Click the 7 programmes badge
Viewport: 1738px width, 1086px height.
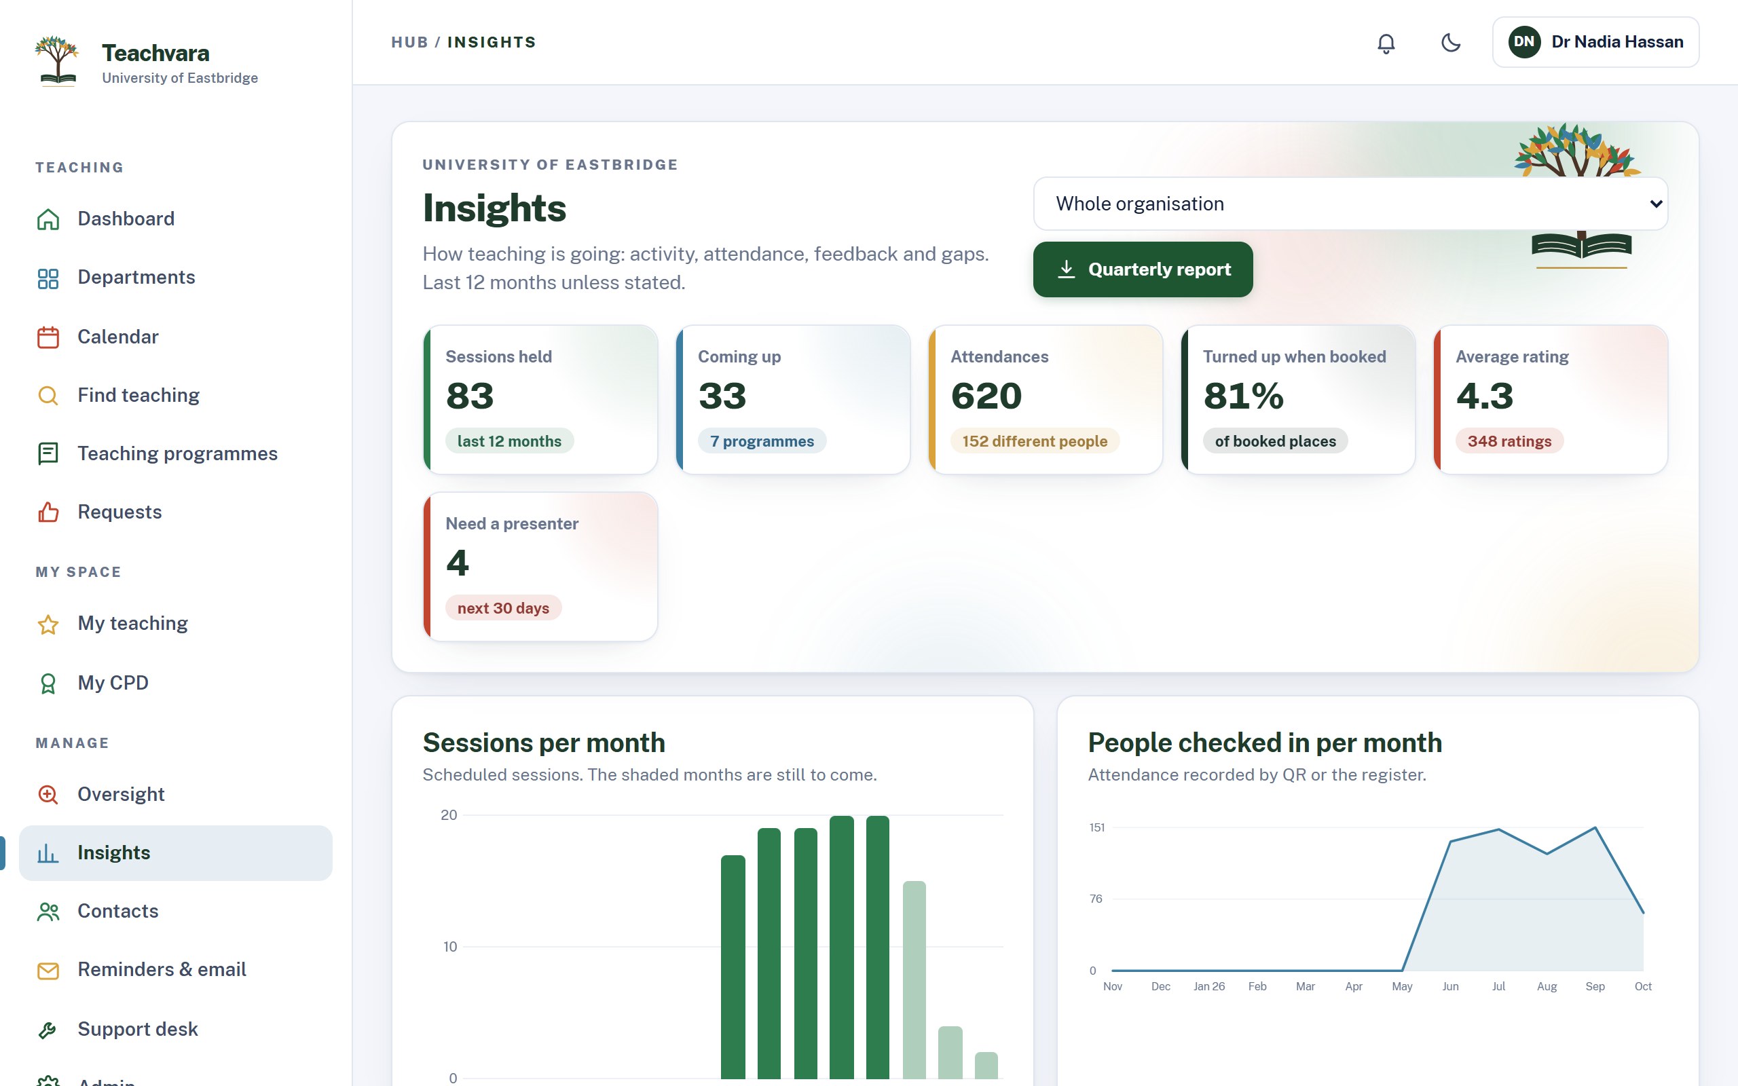761,441
